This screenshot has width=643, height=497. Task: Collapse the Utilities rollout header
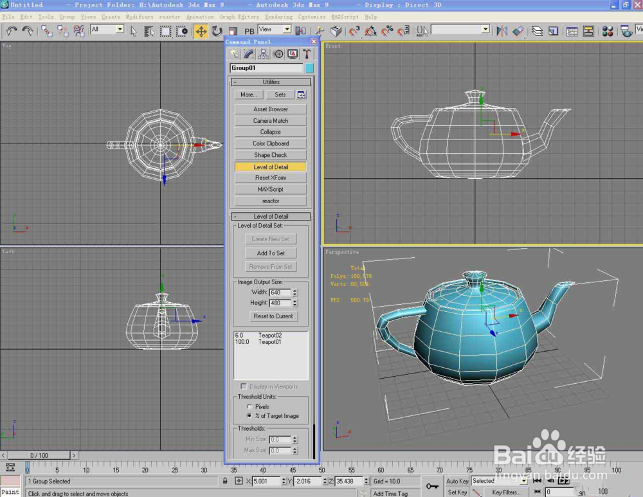click(271, 82)
